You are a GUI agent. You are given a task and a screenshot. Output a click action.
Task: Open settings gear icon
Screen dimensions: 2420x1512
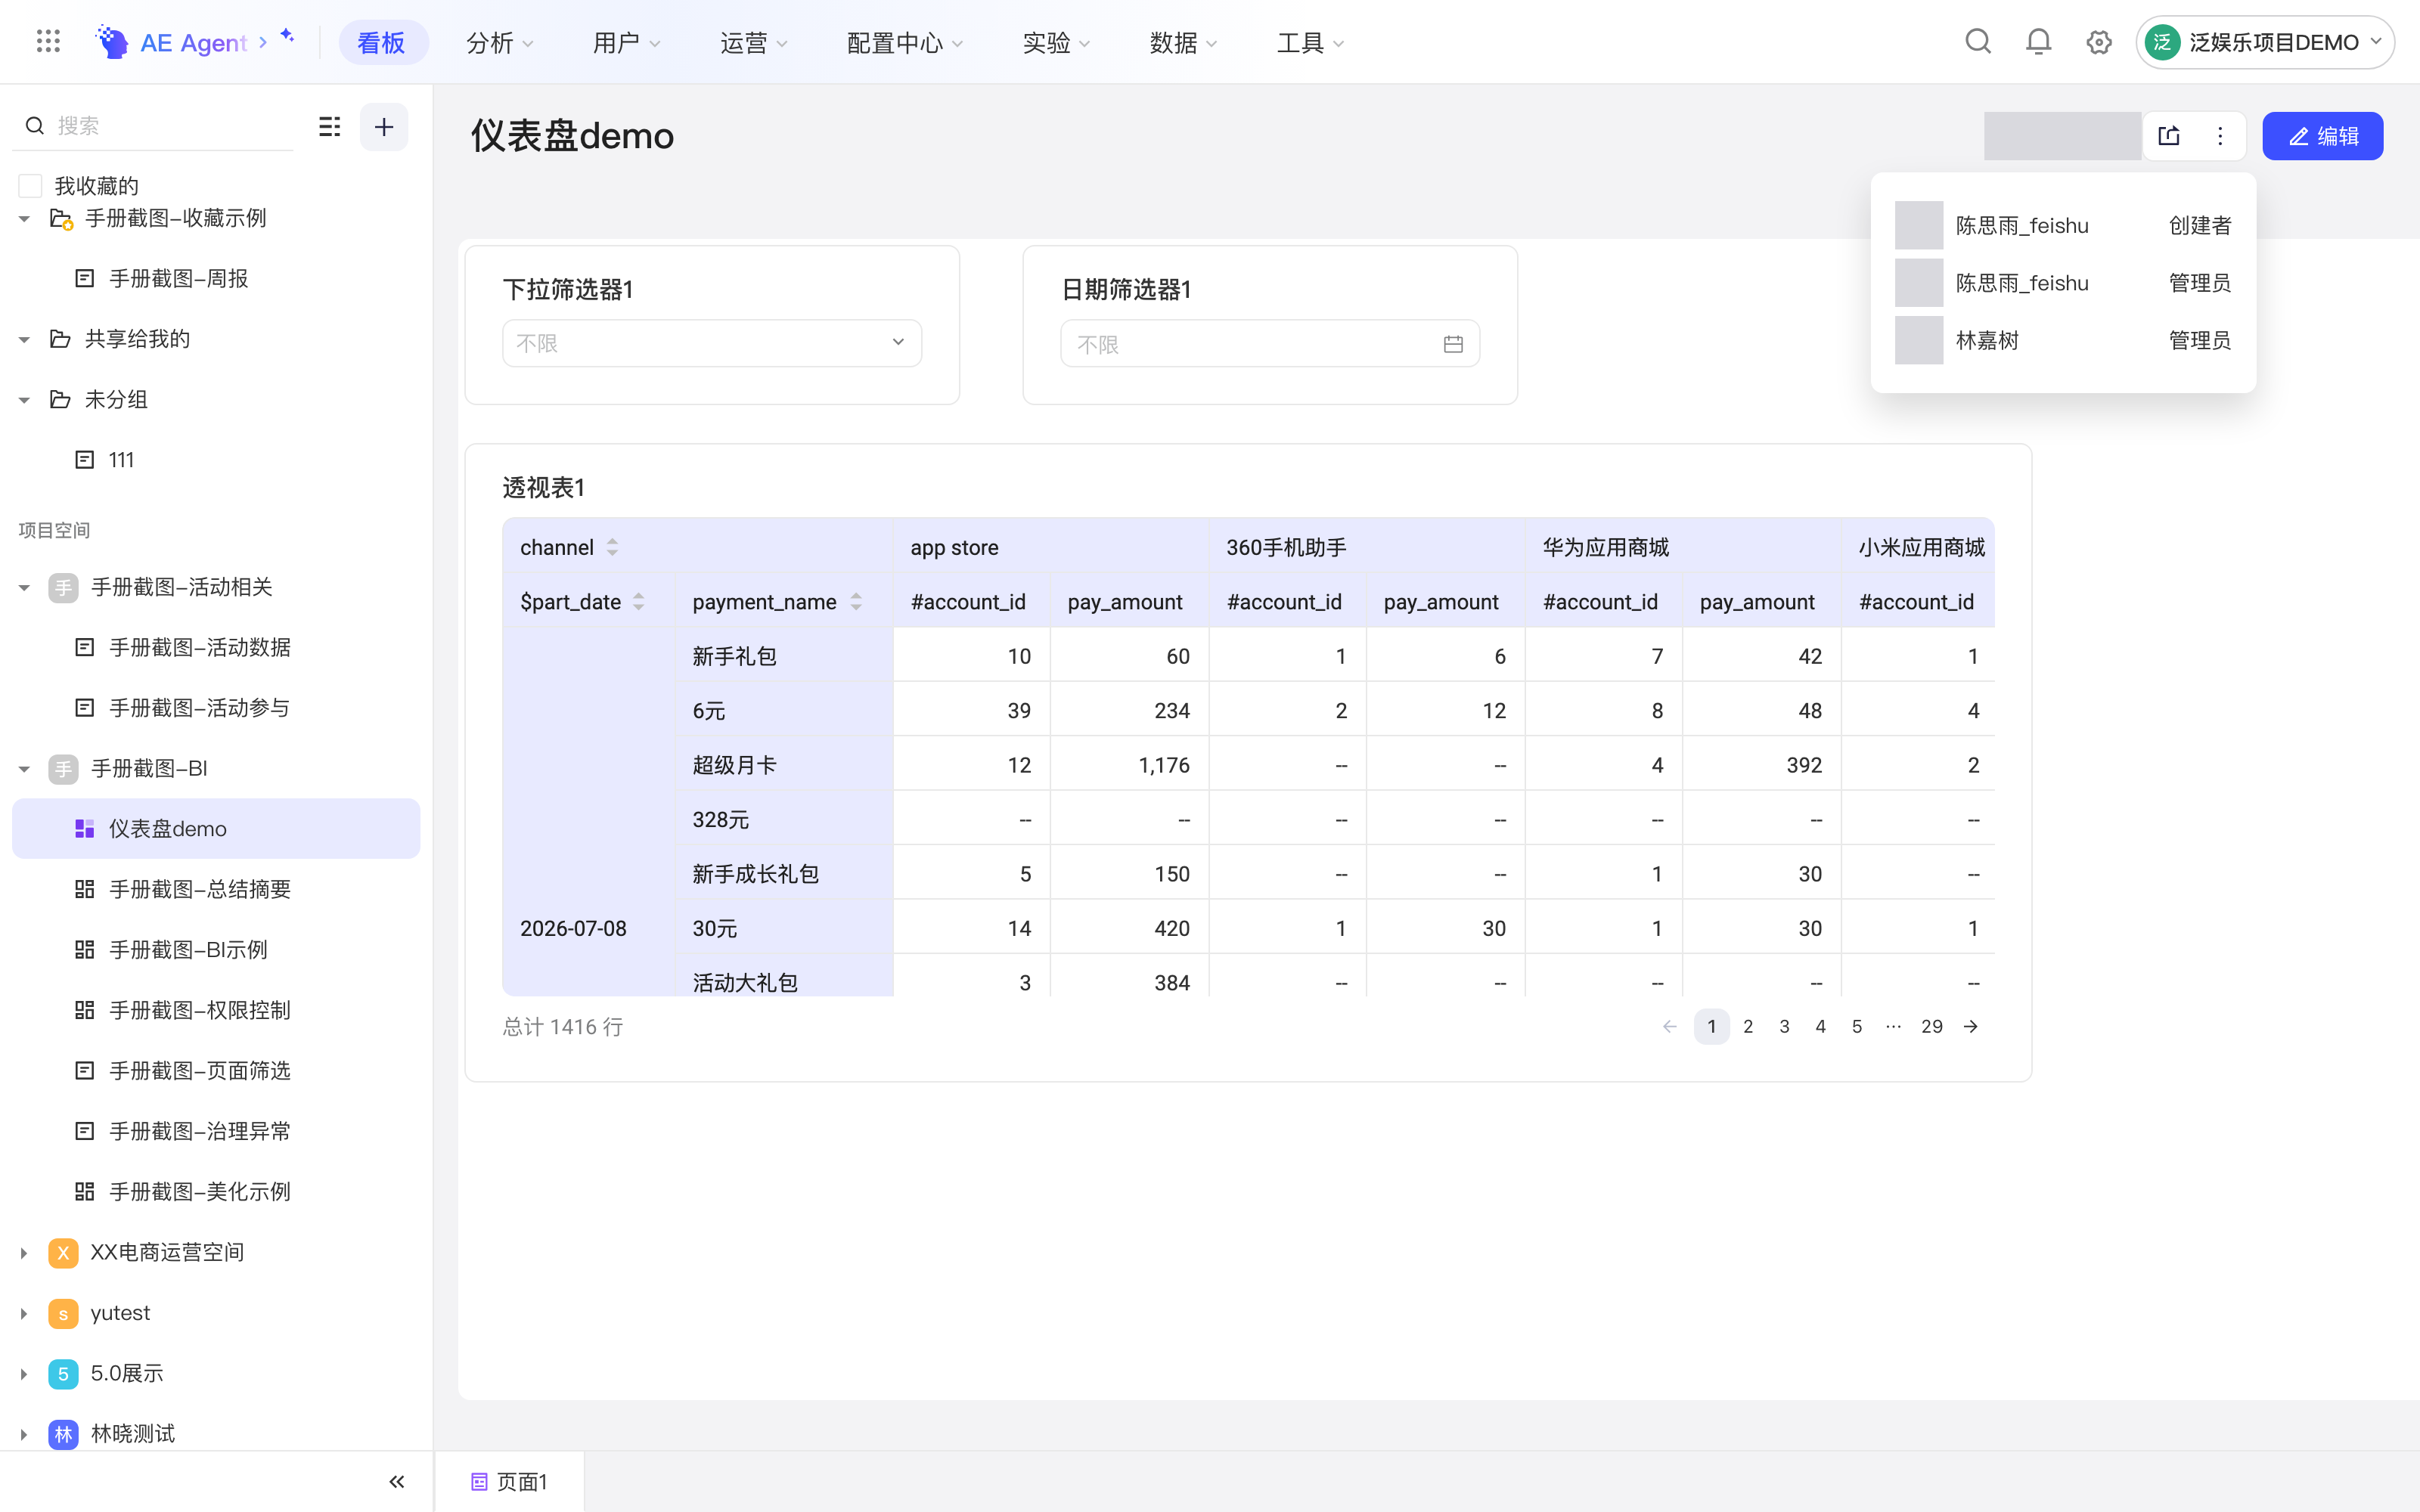click(x=2099, y=42)
